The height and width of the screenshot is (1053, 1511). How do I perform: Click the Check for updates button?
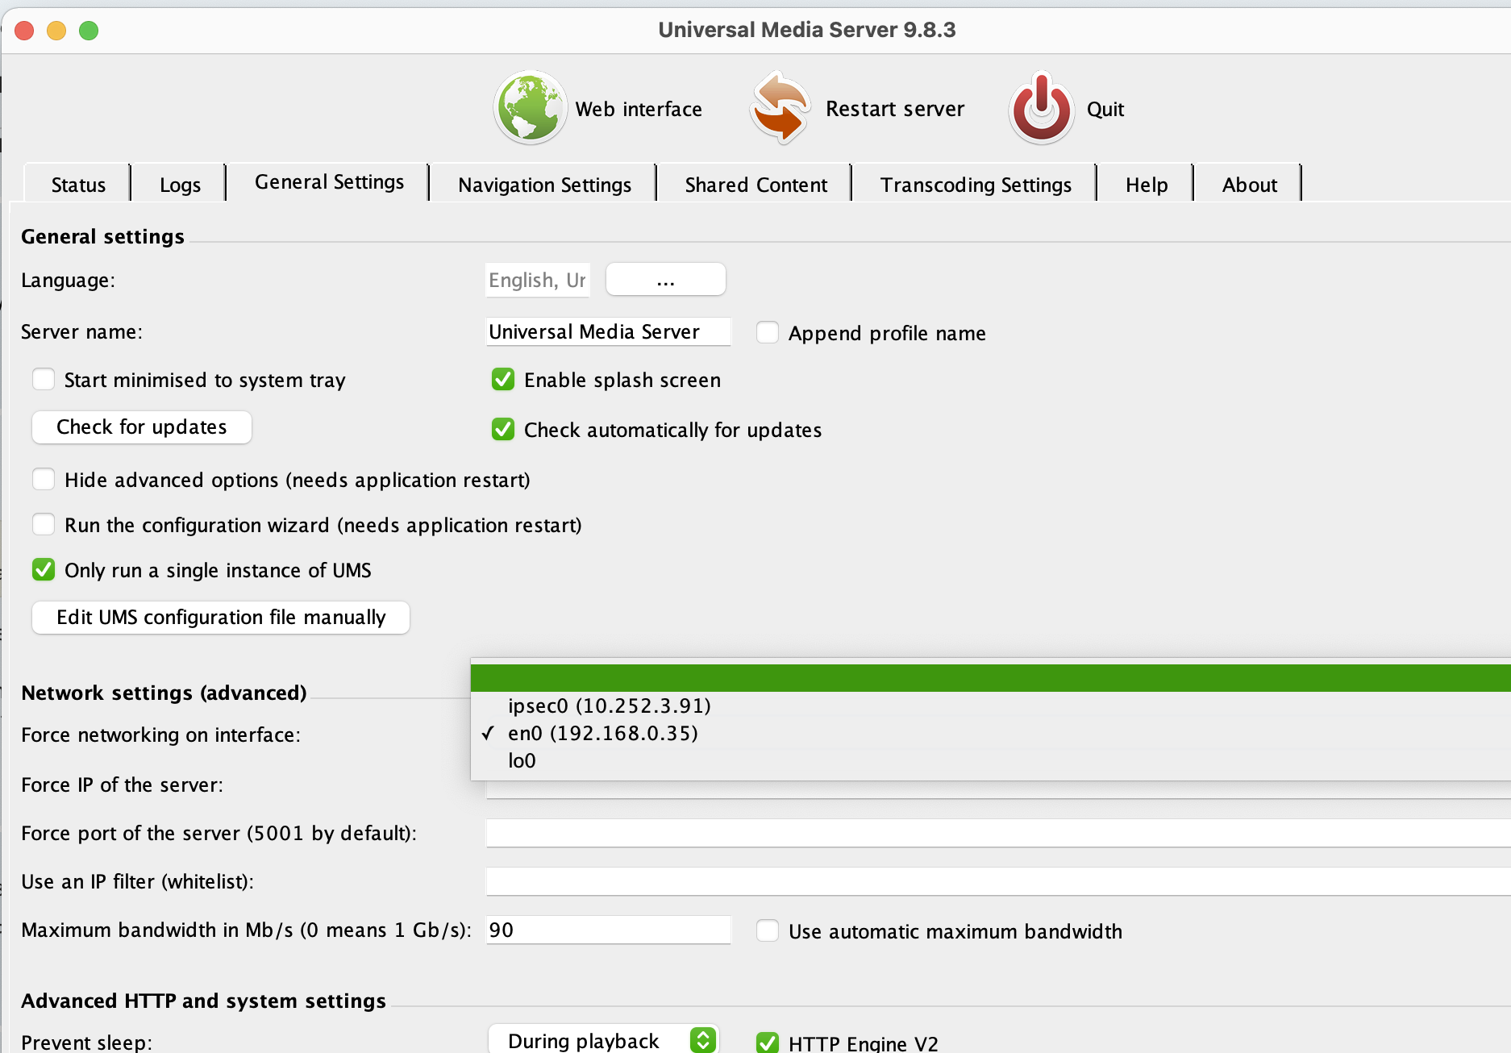142,427
